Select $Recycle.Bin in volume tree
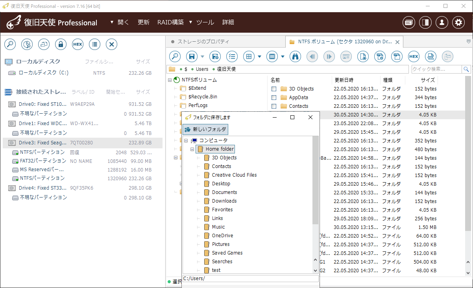473x288 pixels. point(203,97)
